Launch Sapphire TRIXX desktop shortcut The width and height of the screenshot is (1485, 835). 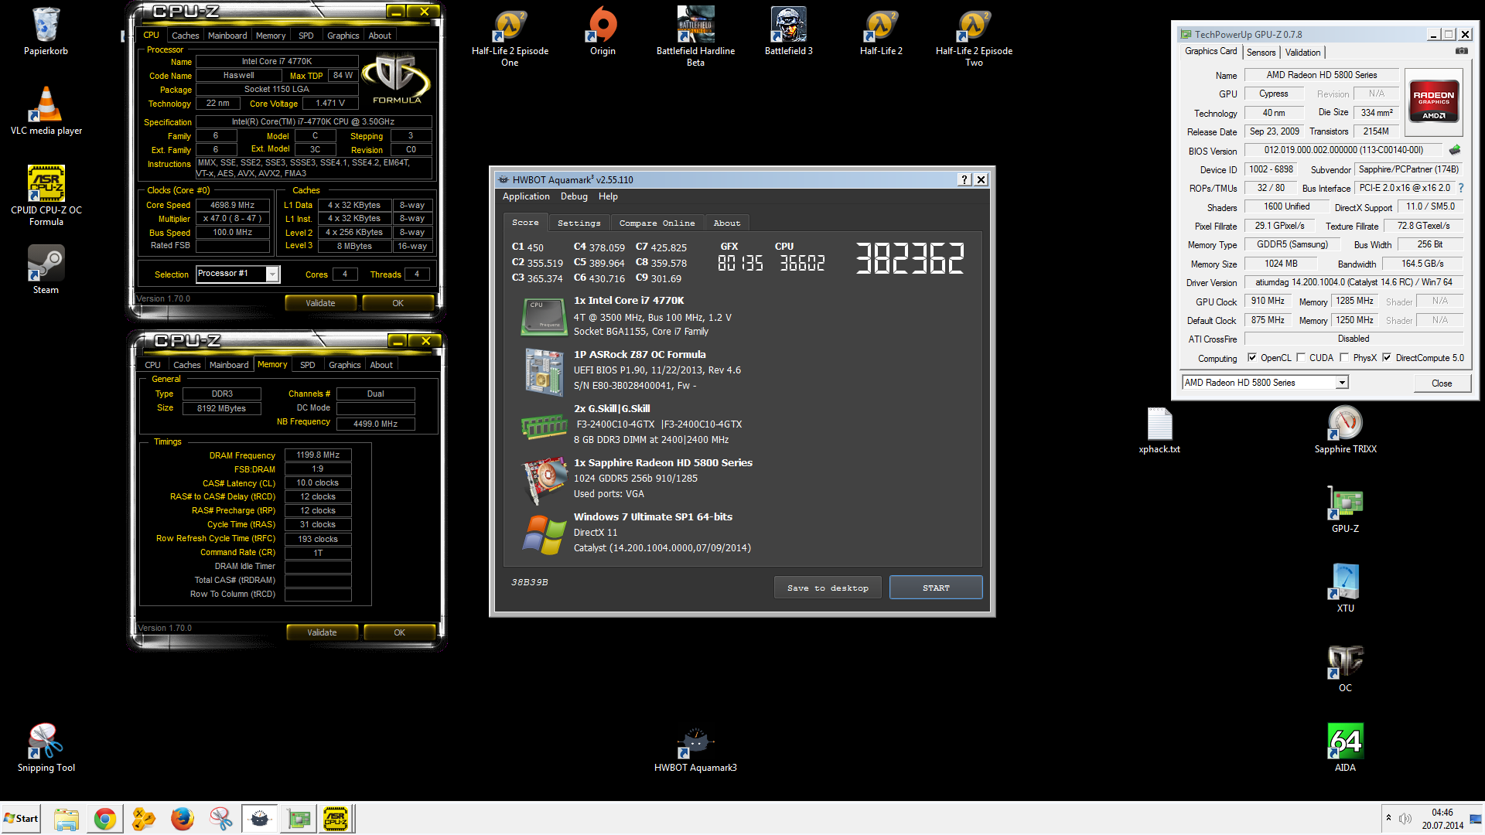click(x=1346, y=430)
